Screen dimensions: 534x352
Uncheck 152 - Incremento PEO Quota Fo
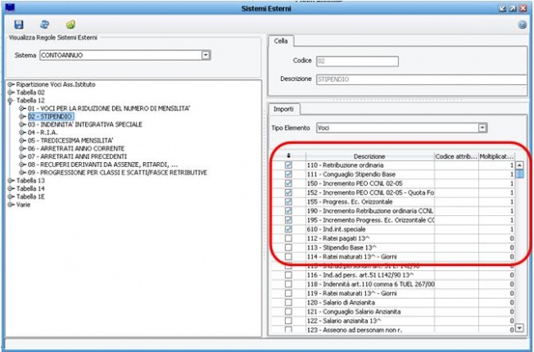click(288, 192)
